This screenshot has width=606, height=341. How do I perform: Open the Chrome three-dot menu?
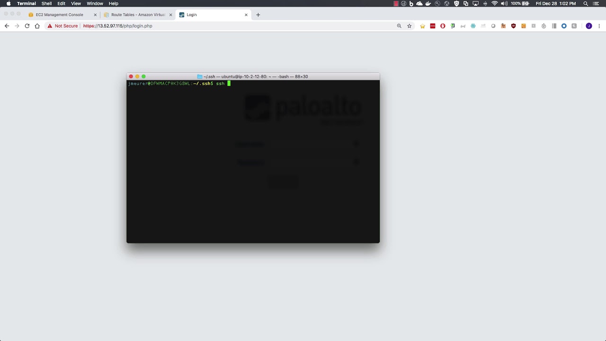599,26
